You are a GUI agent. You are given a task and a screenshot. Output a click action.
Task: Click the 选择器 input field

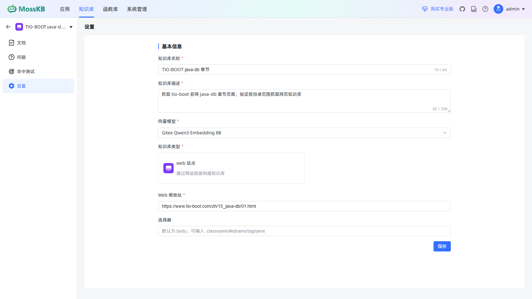pos(304,231)
